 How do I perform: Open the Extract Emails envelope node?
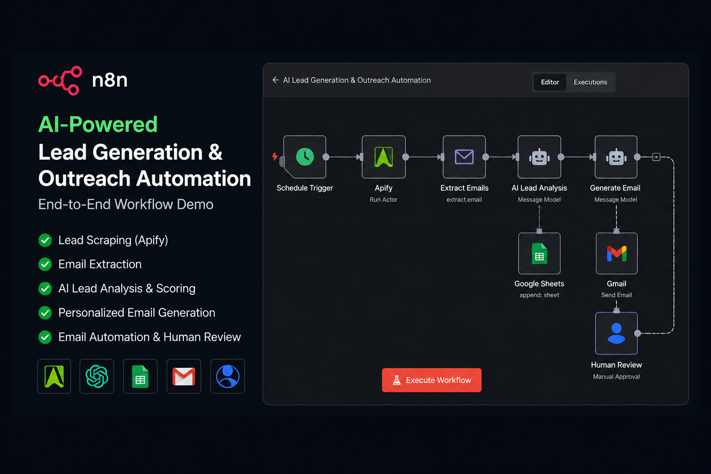464,157
